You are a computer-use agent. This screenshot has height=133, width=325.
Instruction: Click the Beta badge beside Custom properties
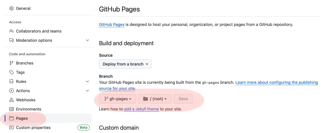(x=84, y=128)
